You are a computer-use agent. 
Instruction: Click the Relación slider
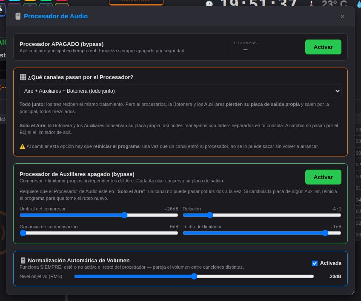tap(262, 215)
